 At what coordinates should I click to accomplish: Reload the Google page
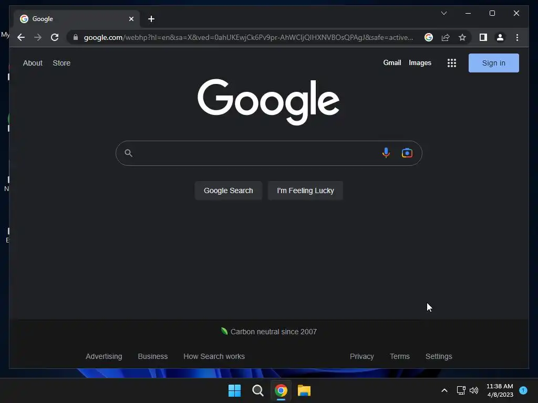55,37
